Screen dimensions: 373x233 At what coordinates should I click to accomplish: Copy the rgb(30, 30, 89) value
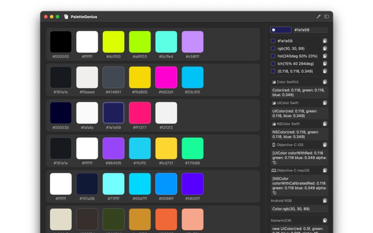click(x=325, y=48)
